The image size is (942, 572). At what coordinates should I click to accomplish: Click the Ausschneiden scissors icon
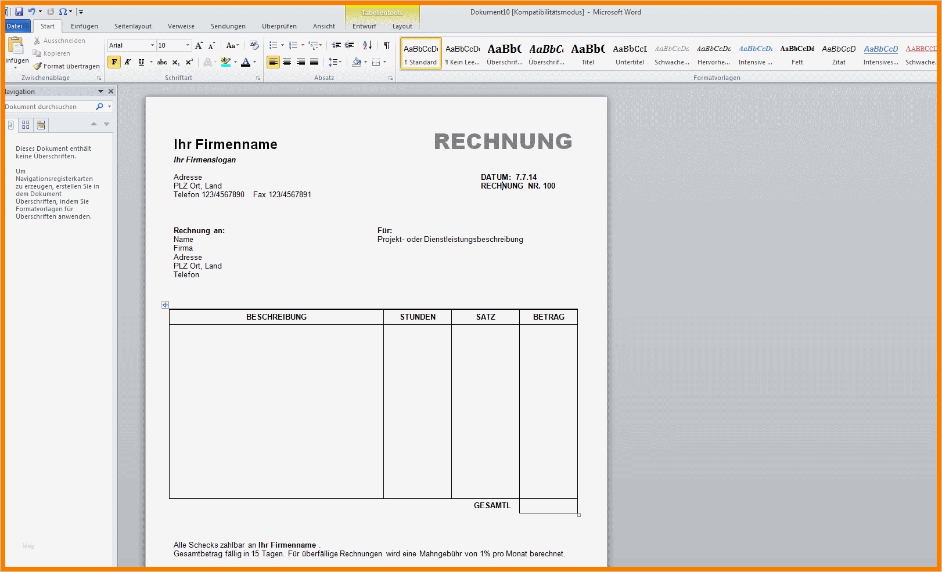coord(38,41)
